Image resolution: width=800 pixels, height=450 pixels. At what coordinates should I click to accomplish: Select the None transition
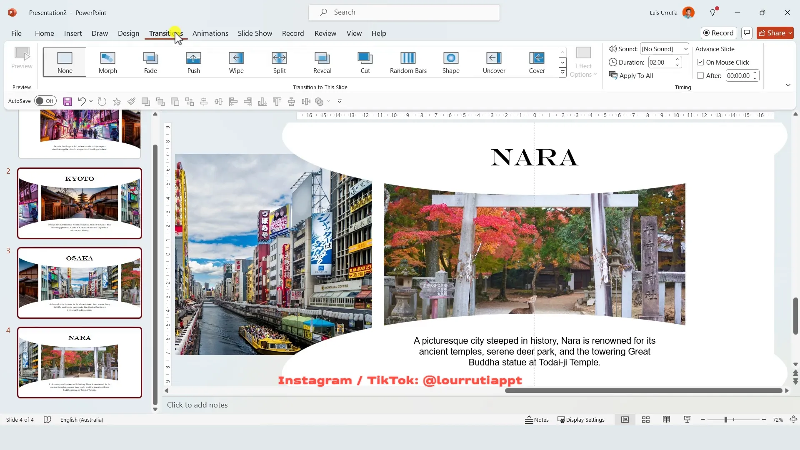tap(65, 62)
